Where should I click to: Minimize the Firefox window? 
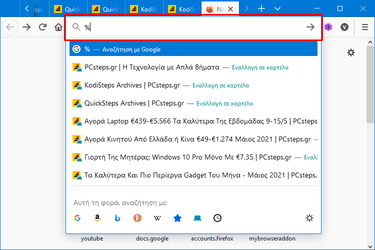317,8
